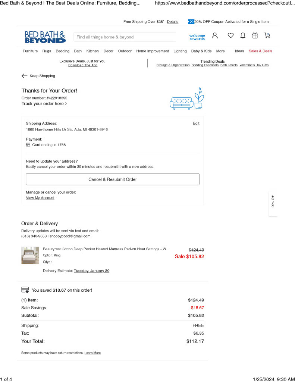This screenshot has height=382, width=295.
Task: Open the account profile icon
Action: [x=214, y=35]
